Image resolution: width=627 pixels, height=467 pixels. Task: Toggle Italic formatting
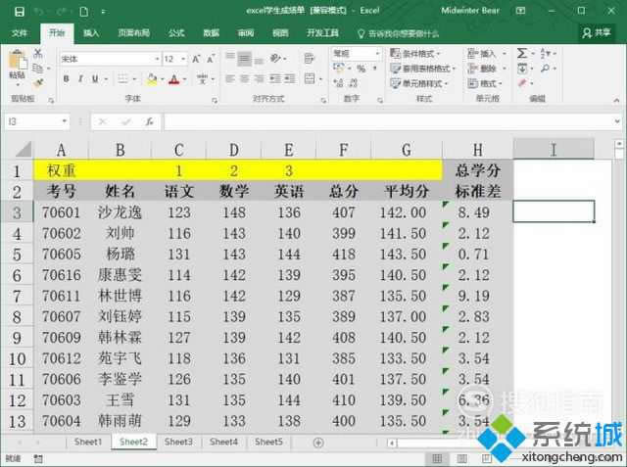click(80, 78)
